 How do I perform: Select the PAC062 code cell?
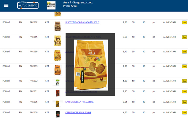pos(33,22)
